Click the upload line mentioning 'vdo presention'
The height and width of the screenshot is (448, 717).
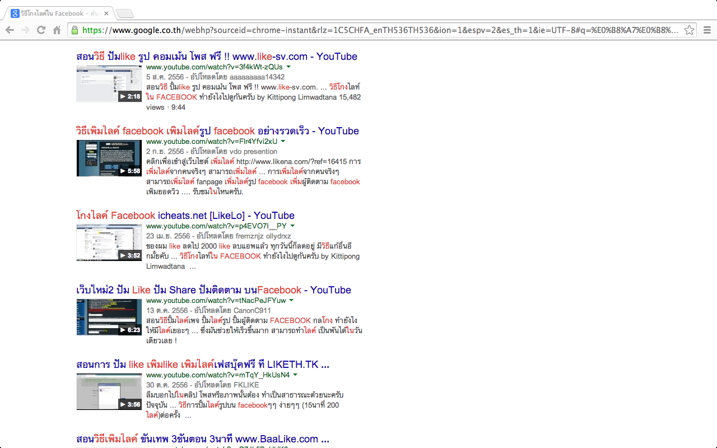pos(212,151)
